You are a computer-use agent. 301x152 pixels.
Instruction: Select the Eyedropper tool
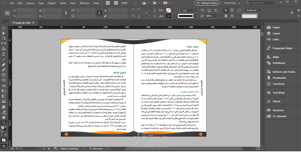click(3, 112)
